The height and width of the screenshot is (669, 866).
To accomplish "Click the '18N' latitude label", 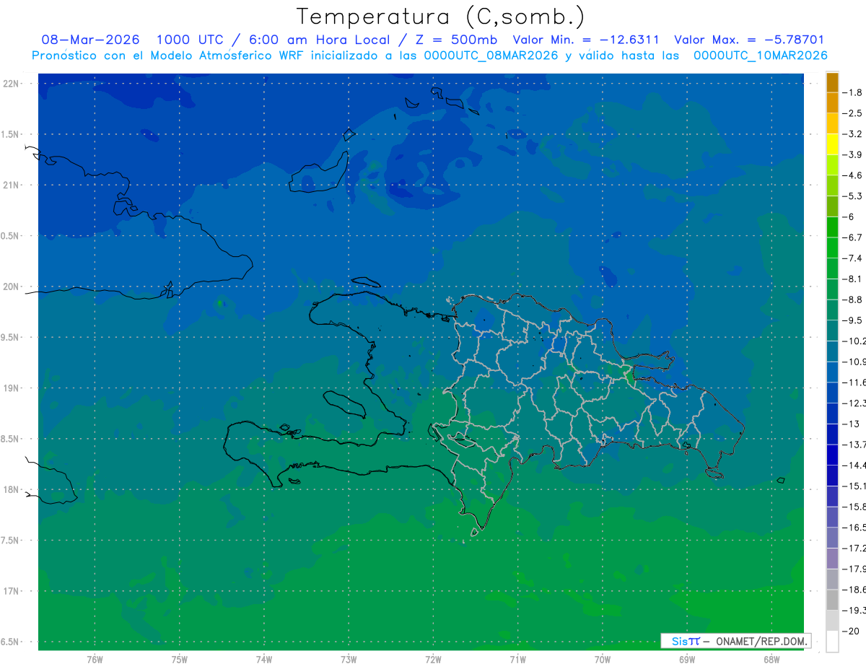I will pyautogui.click(x=12, y=489).
